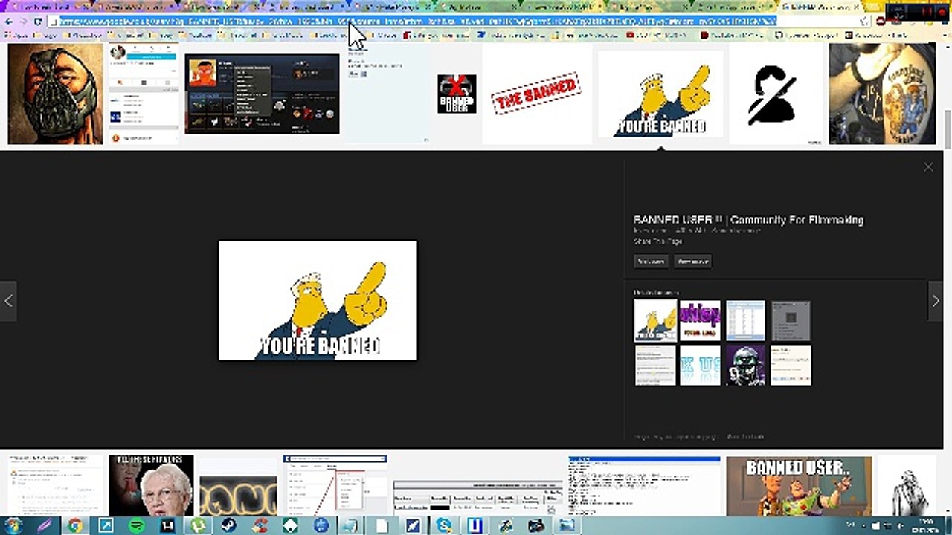Screen dimensions: 952x535
Task: Click Chrome's back arrow
Action: pyautogui.click(x=8, y=22)
